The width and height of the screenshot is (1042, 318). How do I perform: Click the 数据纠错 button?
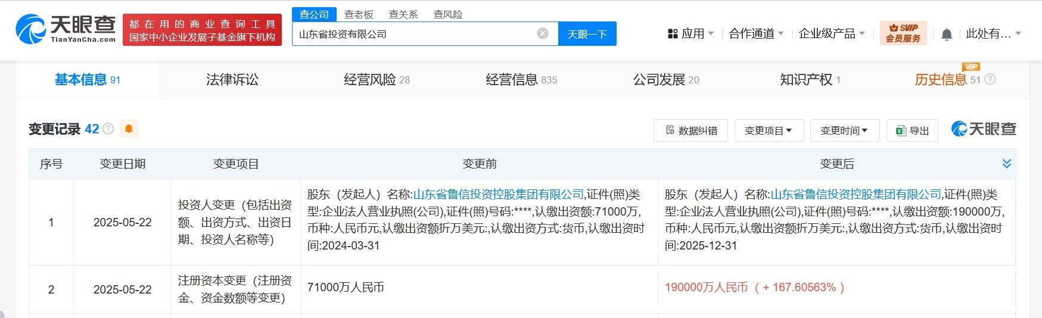(x=690, y=130)
